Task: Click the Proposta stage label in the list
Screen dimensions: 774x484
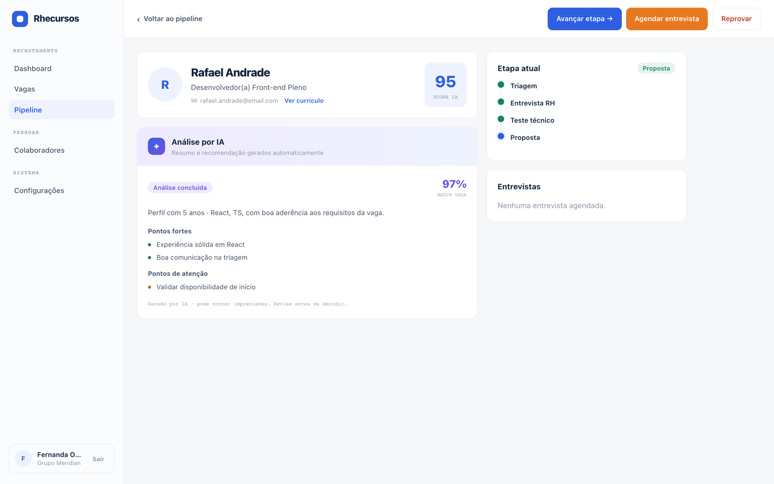Action: [x=525, y=138]
